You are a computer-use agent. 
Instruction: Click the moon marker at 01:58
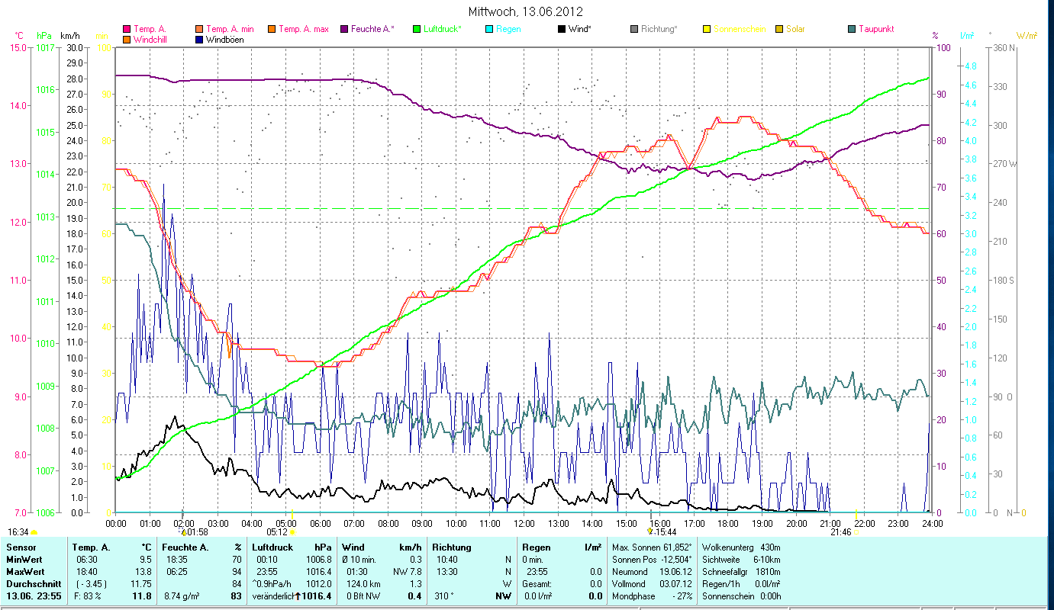(183, 531)
